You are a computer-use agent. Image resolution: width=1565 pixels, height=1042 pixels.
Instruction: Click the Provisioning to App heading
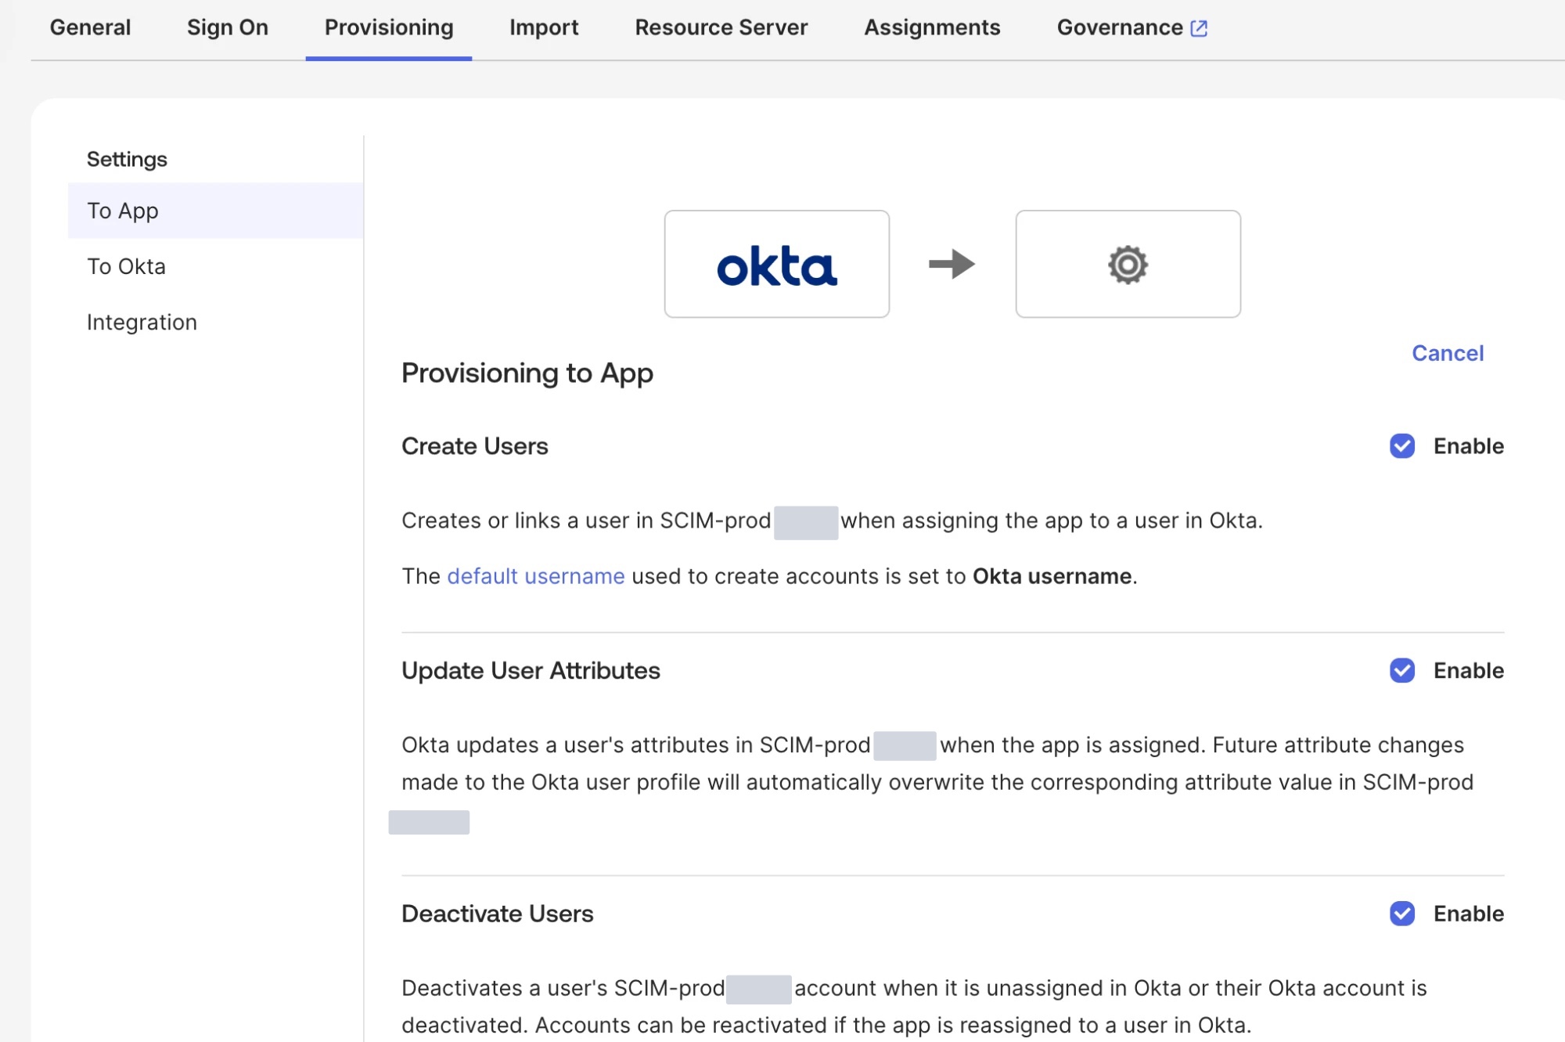coord(527,373)
